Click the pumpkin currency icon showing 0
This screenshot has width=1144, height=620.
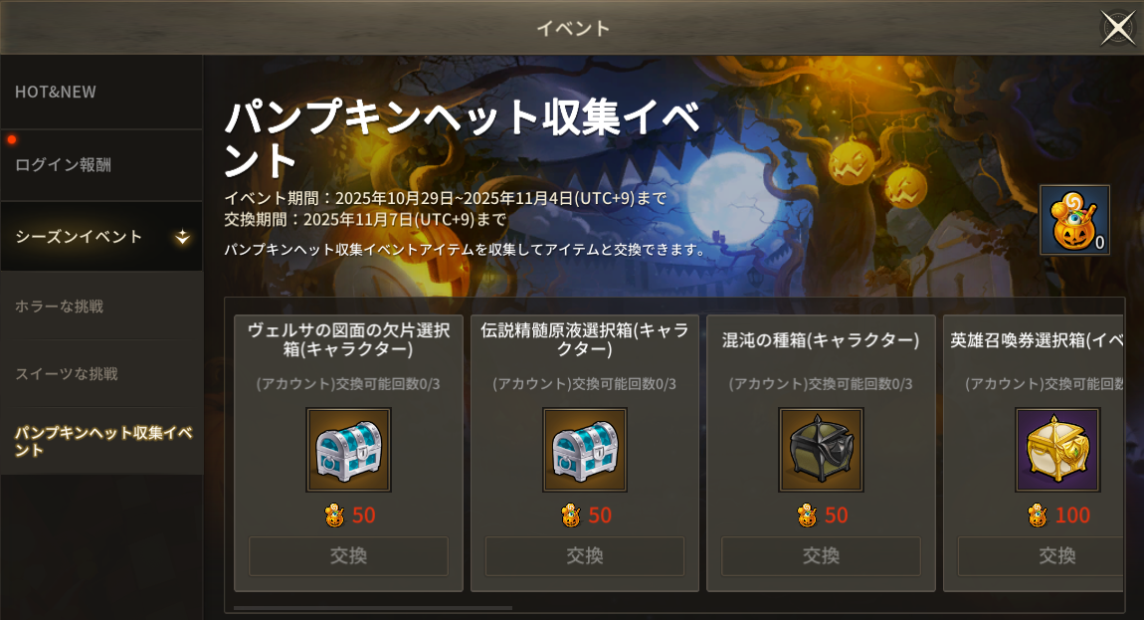(x=1074, y=220)
